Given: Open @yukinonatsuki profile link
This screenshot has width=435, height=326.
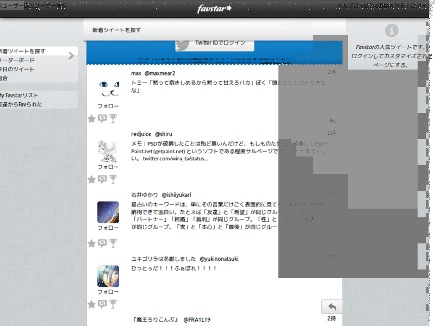Looking at the screenshot, I should coord(219,259).
